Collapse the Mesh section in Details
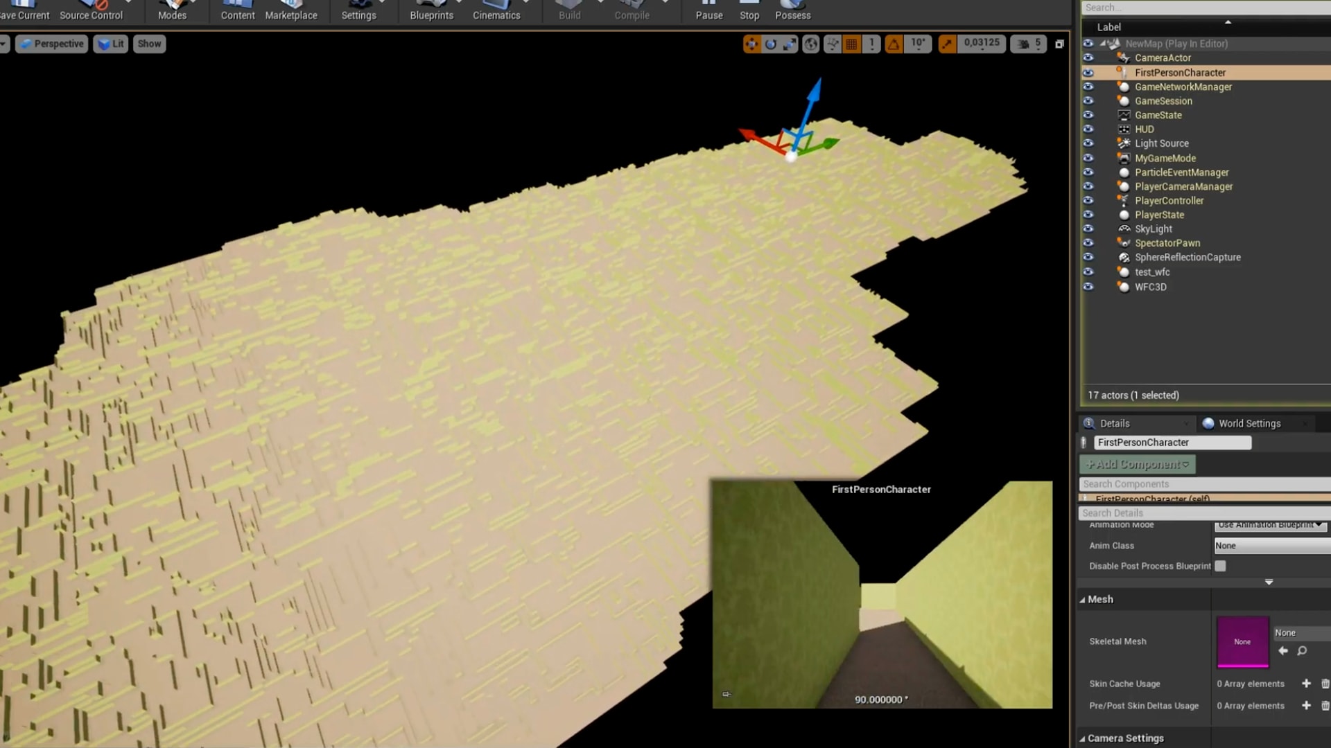This screenshot has width=1331, height=748. pos(1082,600)
